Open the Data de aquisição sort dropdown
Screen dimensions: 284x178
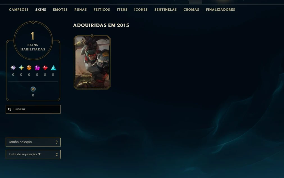click(x=33, y=154)
